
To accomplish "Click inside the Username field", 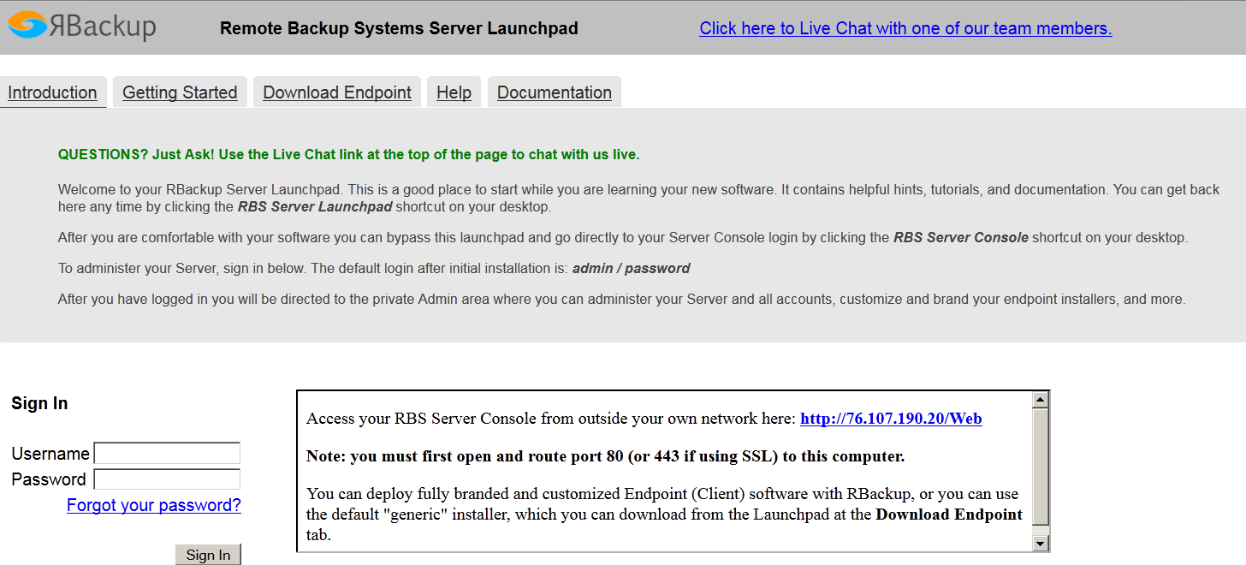I will tap(167, 453).
